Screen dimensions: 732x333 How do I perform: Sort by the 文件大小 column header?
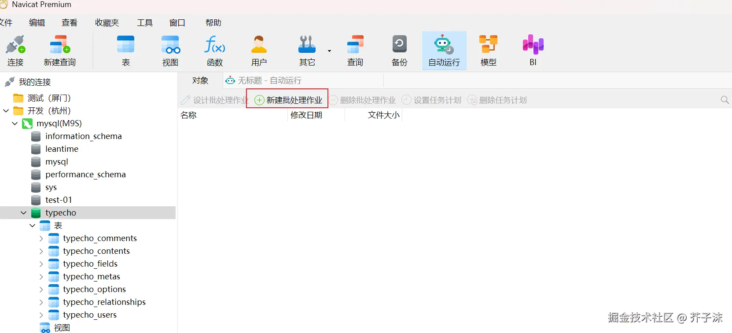click(x=374, y=115)
